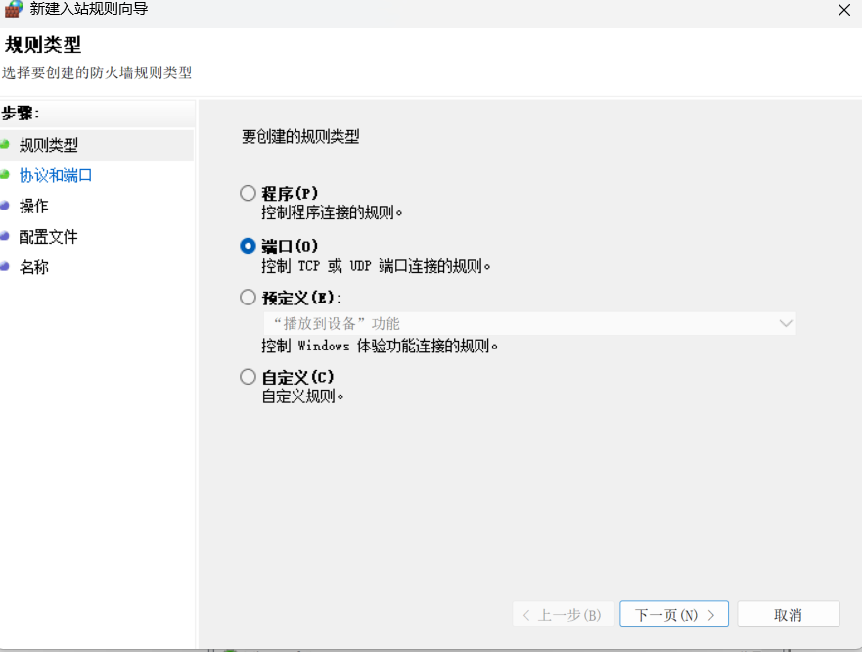Select the 操作 step in sidebar

(33, 206)
